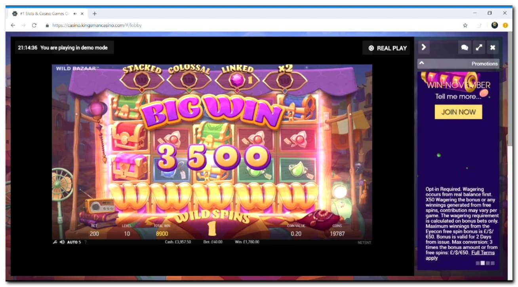
Task: Click the 3500 big win amount
Action: tap(214, 157)
